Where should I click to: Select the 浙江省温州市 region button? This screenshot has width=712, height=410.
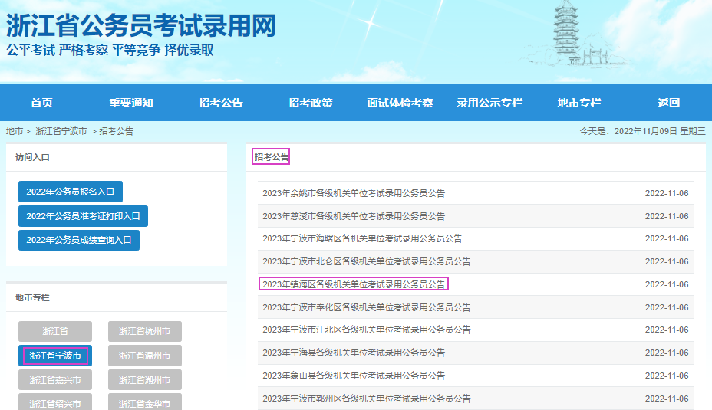click(145, 356)
